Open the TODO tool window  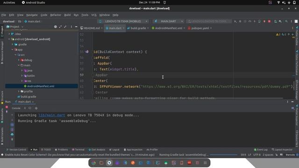point(46,149)
